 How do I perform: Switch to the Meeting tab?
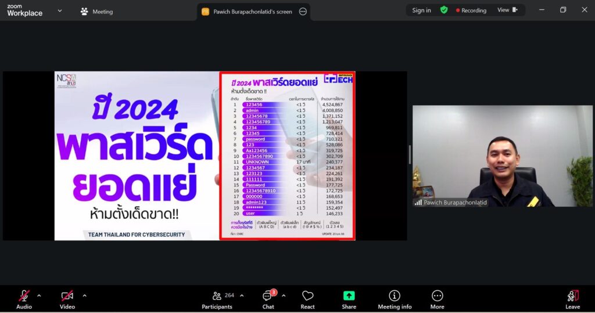(96, 12)
